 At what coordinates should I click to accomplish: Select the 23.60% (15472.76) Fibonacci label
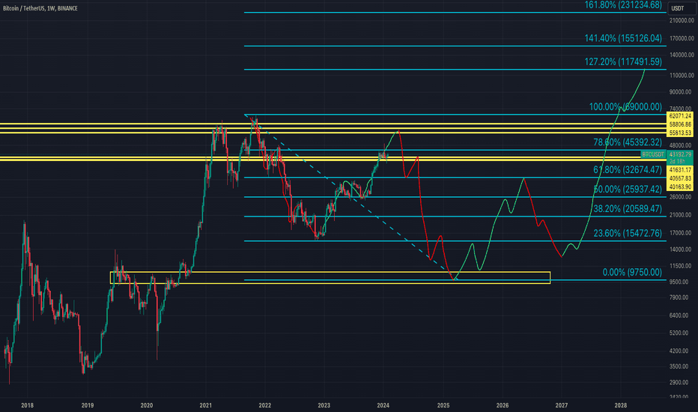(x=627, y=234)
